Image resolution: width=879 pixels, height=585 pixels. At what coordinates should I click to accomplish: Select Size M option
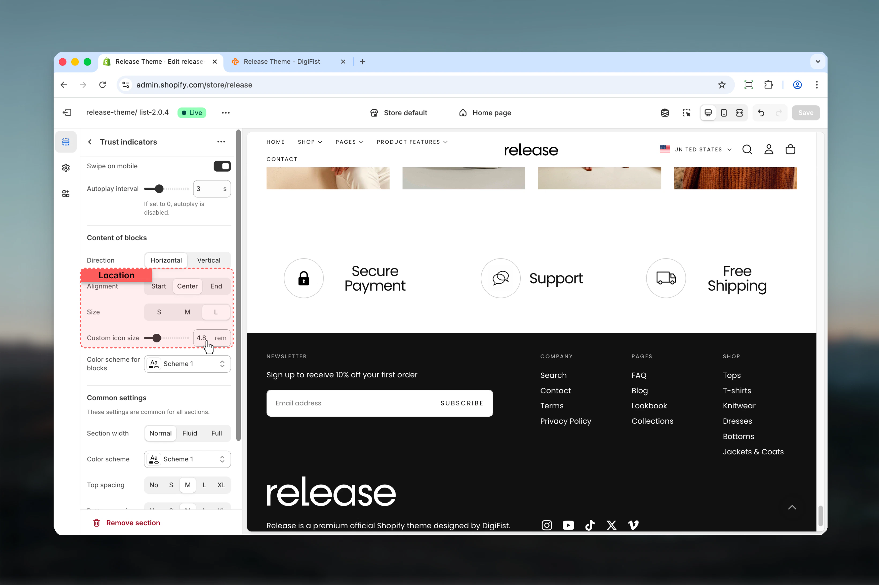[x=187, y=312]
